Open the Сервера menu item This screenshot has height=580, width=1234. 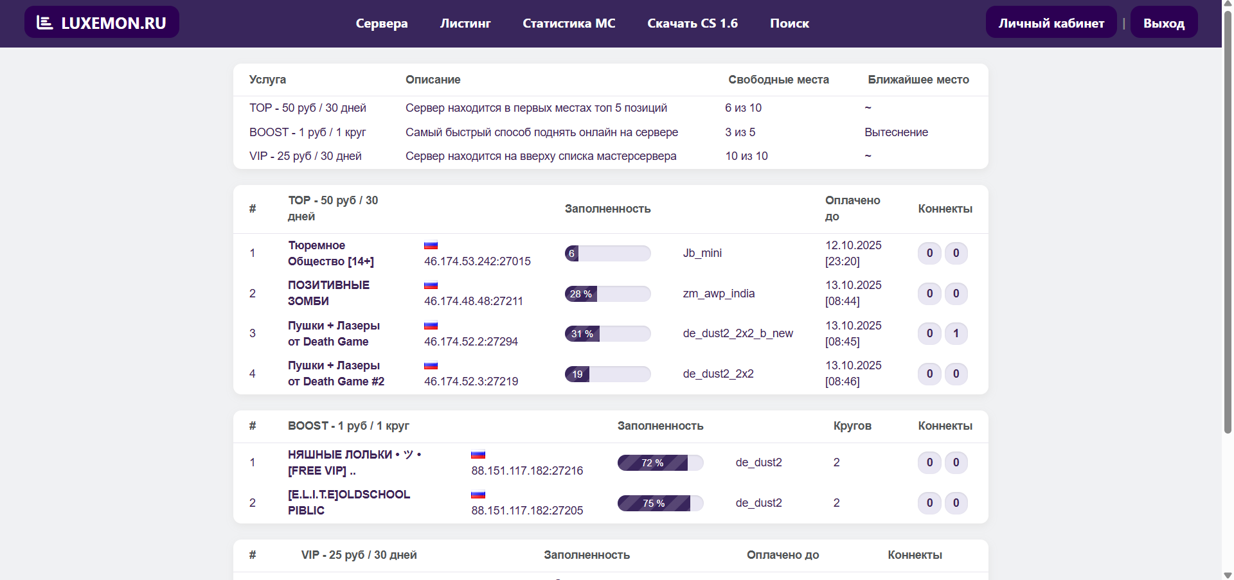[381, 24]
